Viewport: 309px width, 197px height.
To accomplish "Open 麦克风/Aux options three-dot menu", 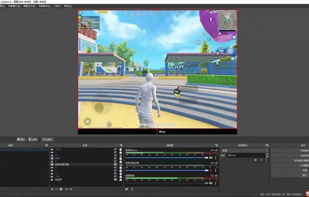I will (216, 158).
